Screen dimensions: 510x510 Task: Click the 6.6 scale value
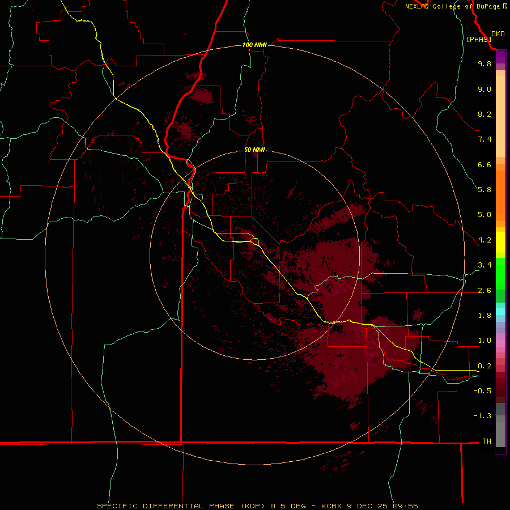coord(484,164)
